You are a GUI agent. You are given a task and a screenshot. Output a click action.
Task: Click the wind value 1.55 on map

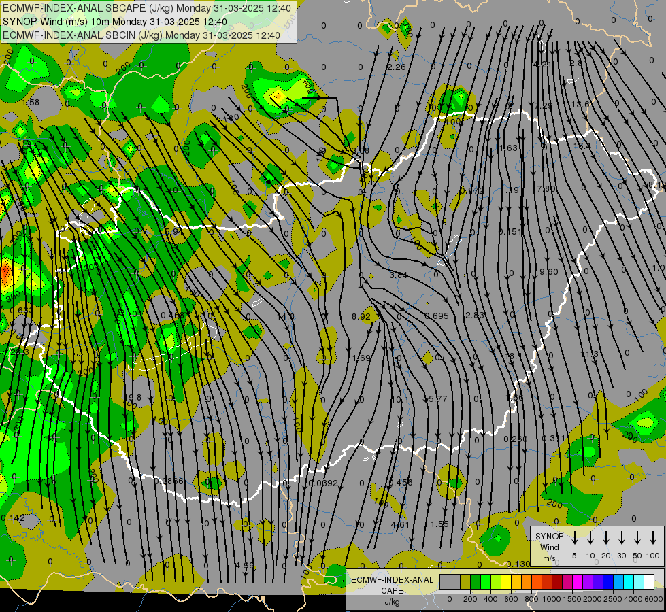439,524
